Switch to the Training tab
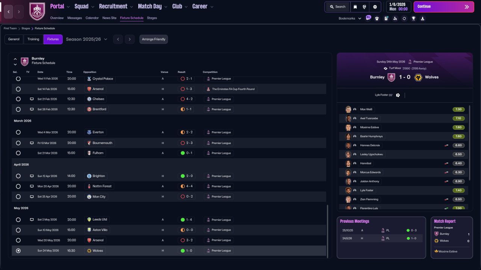The height and width of the screenshot is (270, 481). pos(33,39)
